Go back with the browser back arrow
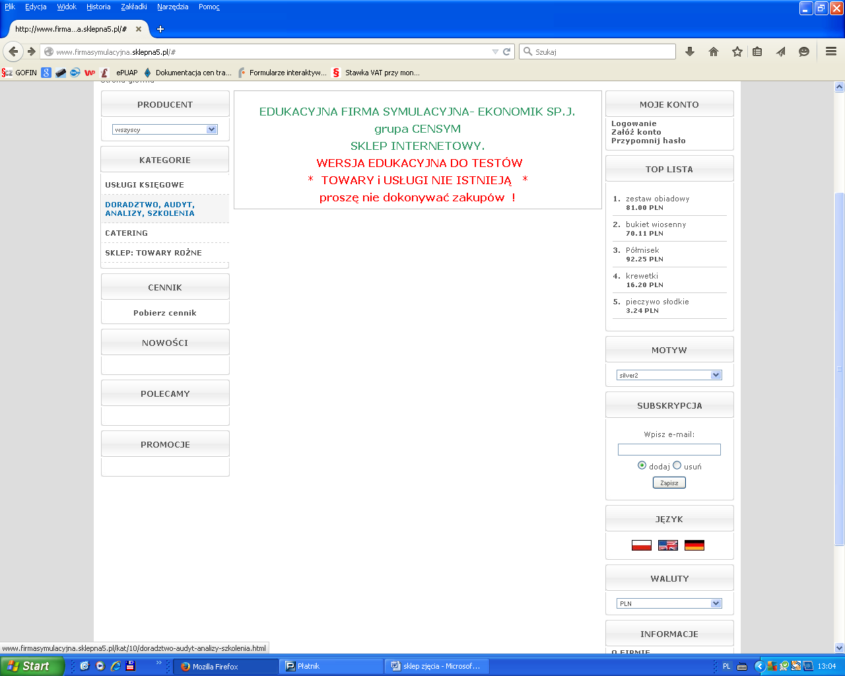The height and width of the screenshot is (676, 845). tap(13, 51)
